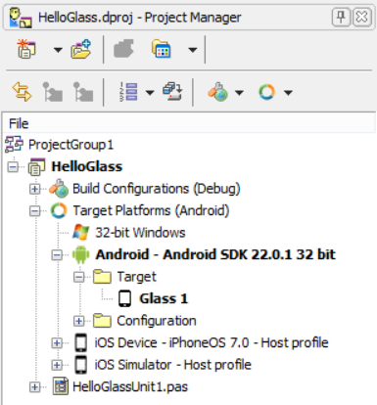Open dropdown next to Target Platforms toolbar icon
377x405 pixels.
coord(288,93)
